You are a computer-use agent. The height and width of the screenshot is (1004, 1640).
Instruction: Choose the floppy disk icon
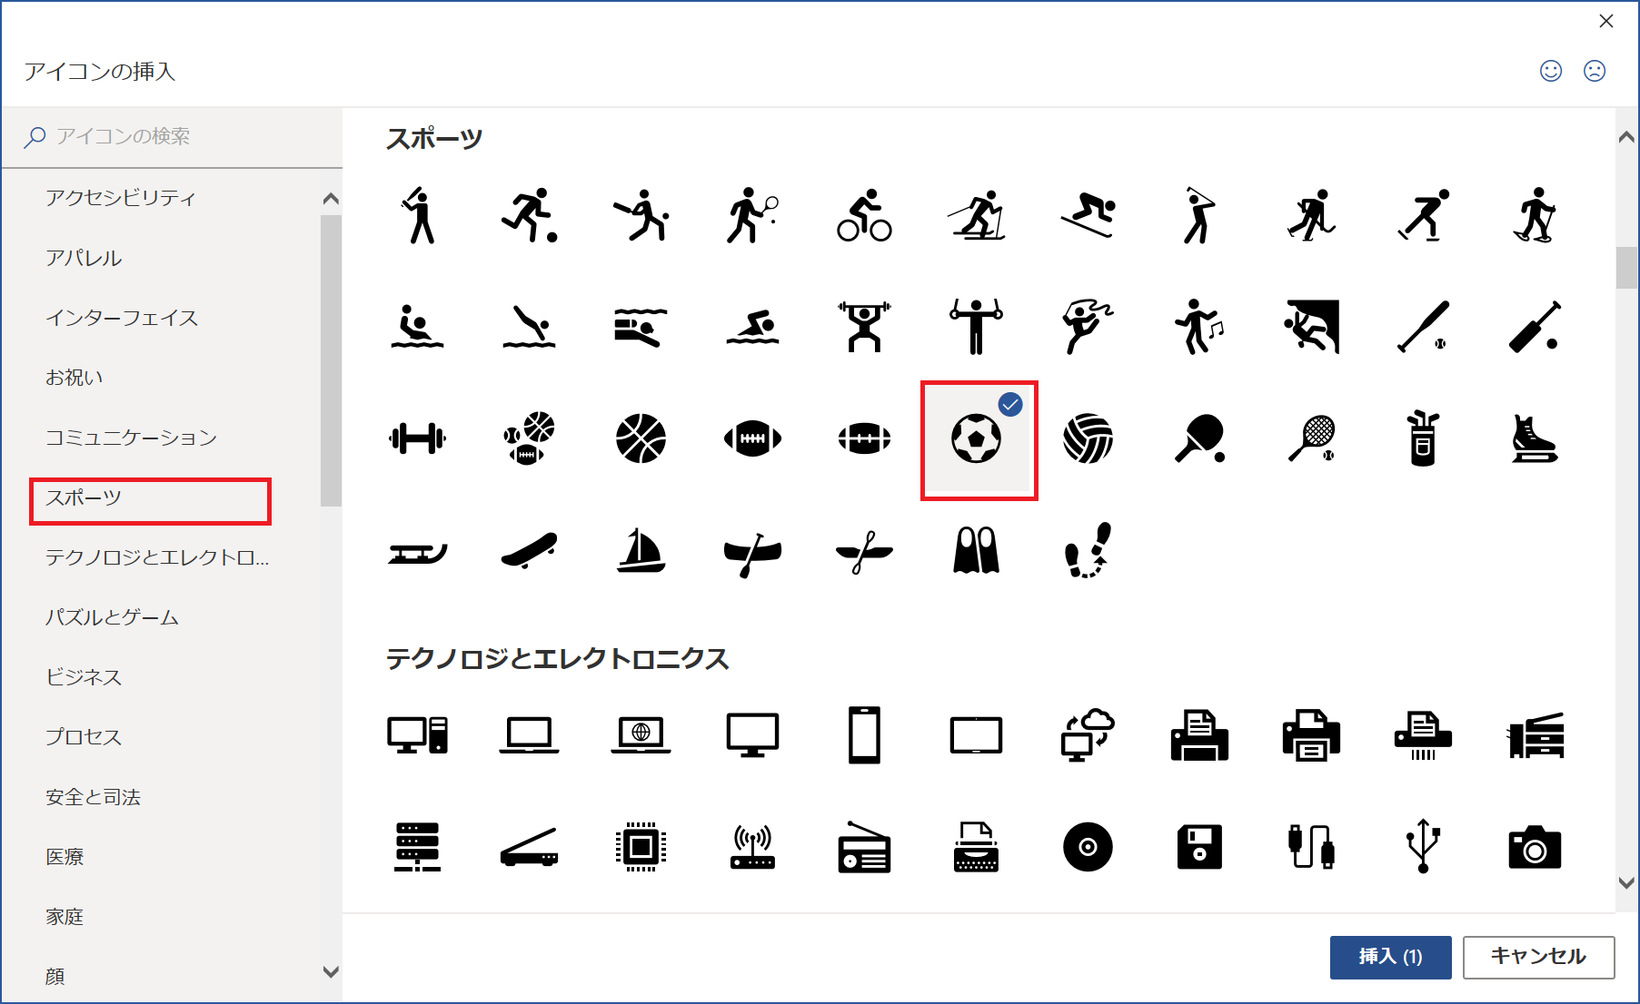pyautogui.click(x=1199, y=848)
